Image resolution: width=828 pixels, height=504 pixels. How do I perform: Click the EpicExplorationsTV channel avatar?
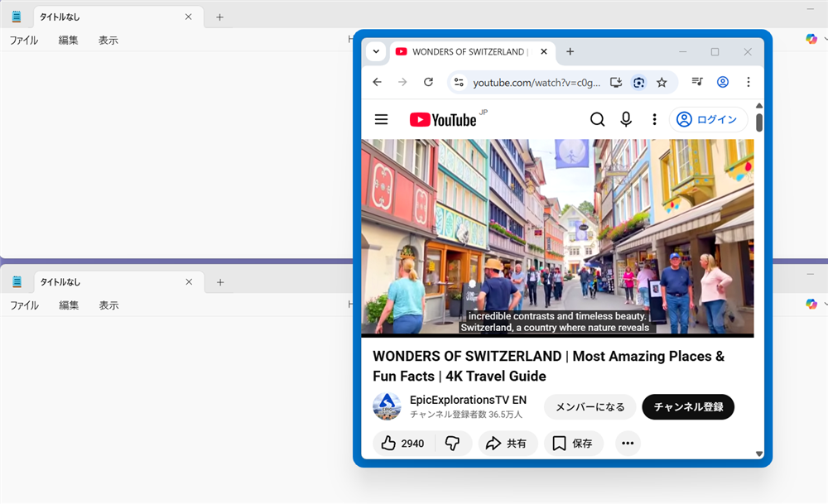(387, 406)
